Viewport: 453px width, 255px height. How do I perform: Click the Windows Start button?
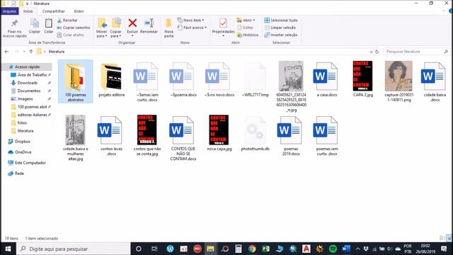tap(8, 249)
